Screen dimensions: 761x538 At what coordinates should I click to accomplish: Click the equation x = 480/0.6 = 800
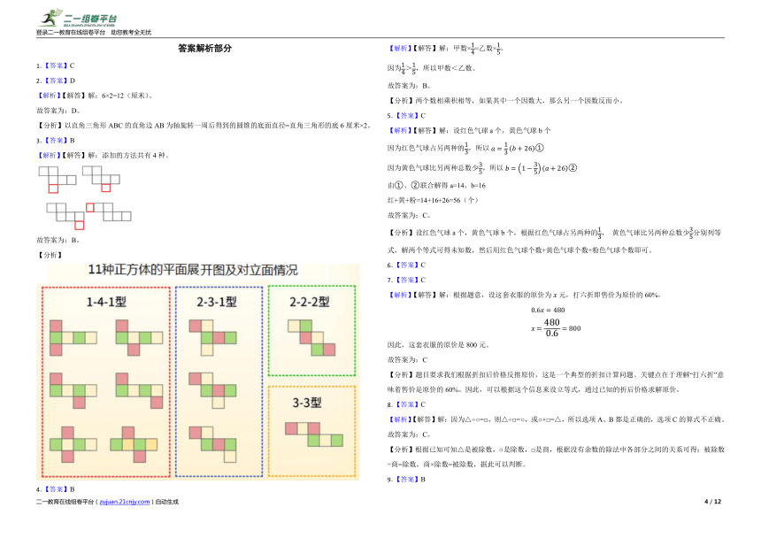click(556, 328)
